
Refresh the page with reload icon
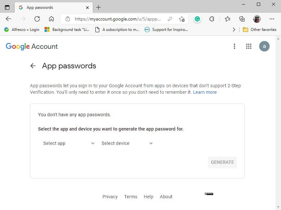coord(37,19)
